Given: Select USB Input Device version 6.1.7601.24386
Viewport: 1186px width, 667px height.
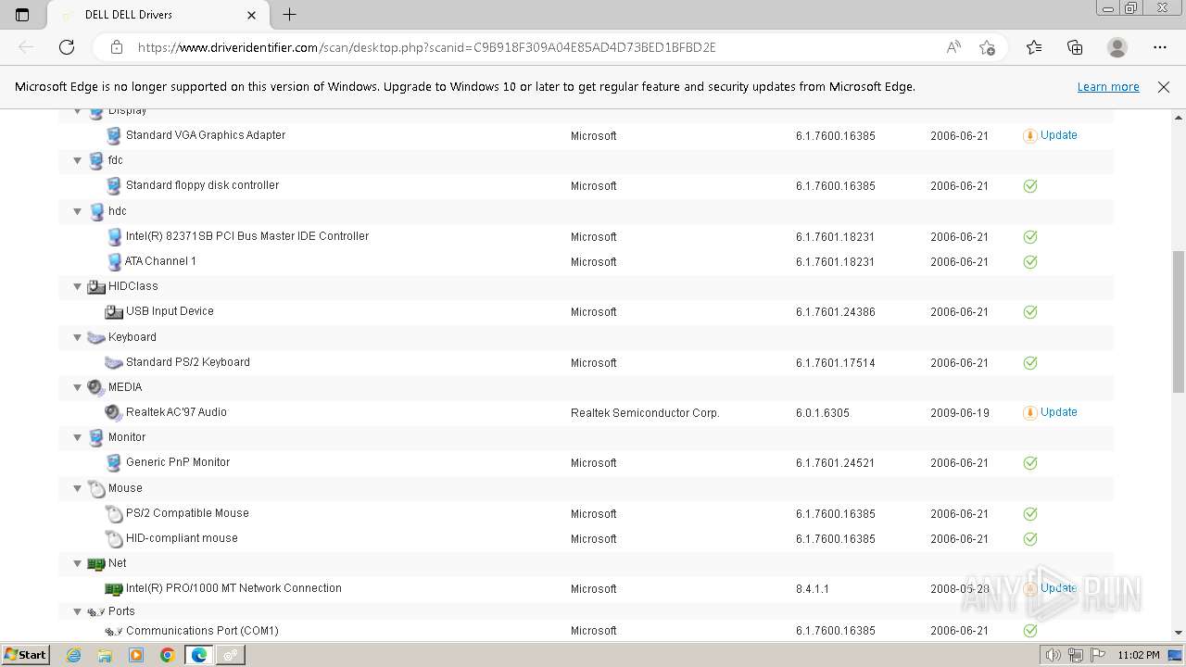Looking at the screenshot, I should (x=835, y=312).
